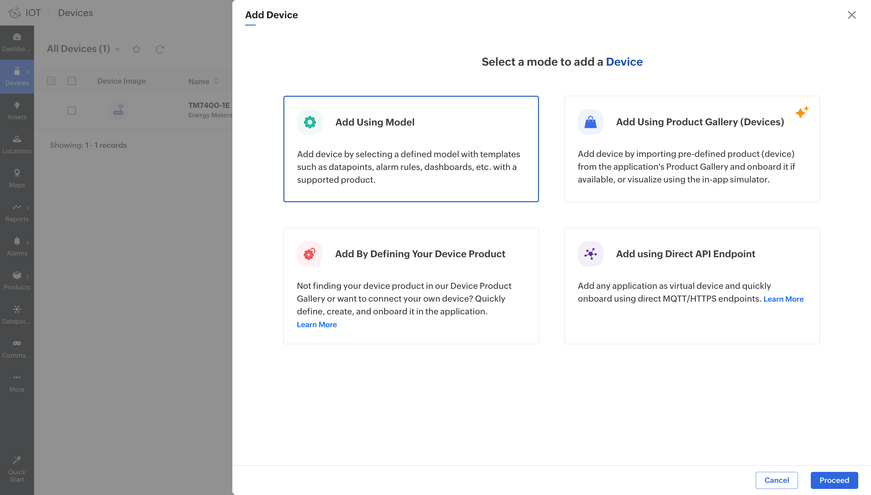Open Maps from the sidebar

coord(17,178)
